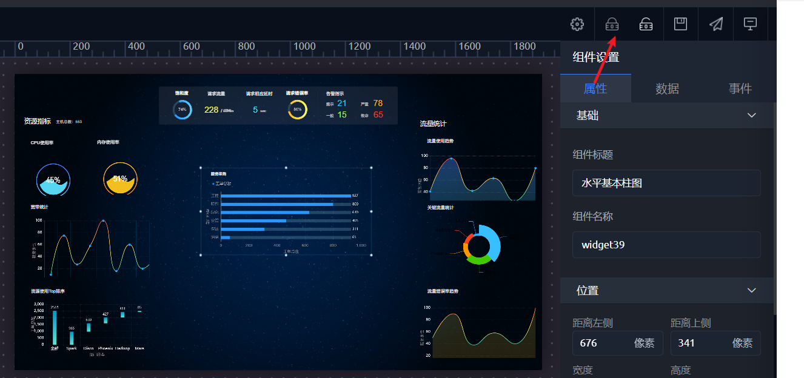Select the CPU使用率 45% gauge

click(53, 179)
